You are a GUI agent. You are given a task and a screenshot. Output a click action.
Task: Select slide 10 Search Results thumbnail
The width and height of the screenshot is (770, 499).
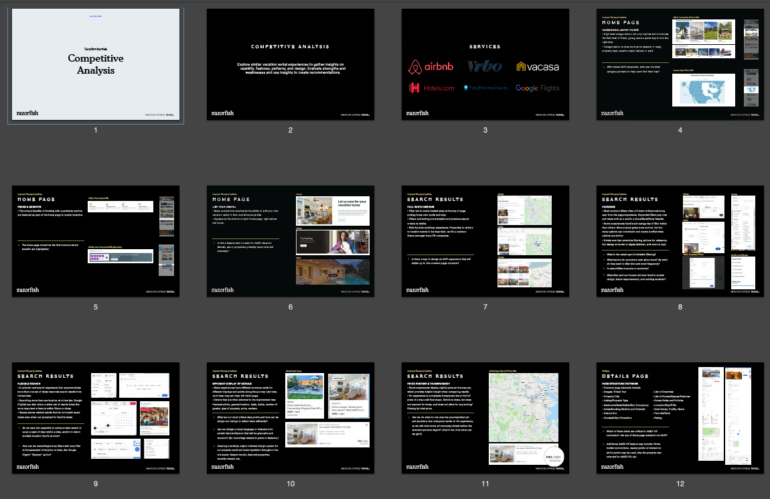pyautogui.click(x=290, y=418)
